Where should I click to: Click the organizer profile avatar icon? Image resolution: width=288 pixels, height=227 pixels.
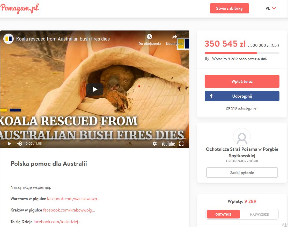coord(242,137)
